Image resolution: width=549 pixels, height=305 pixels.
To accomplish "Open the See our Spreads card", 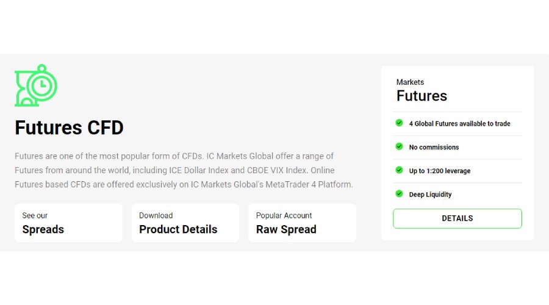I will pos(68,223).
